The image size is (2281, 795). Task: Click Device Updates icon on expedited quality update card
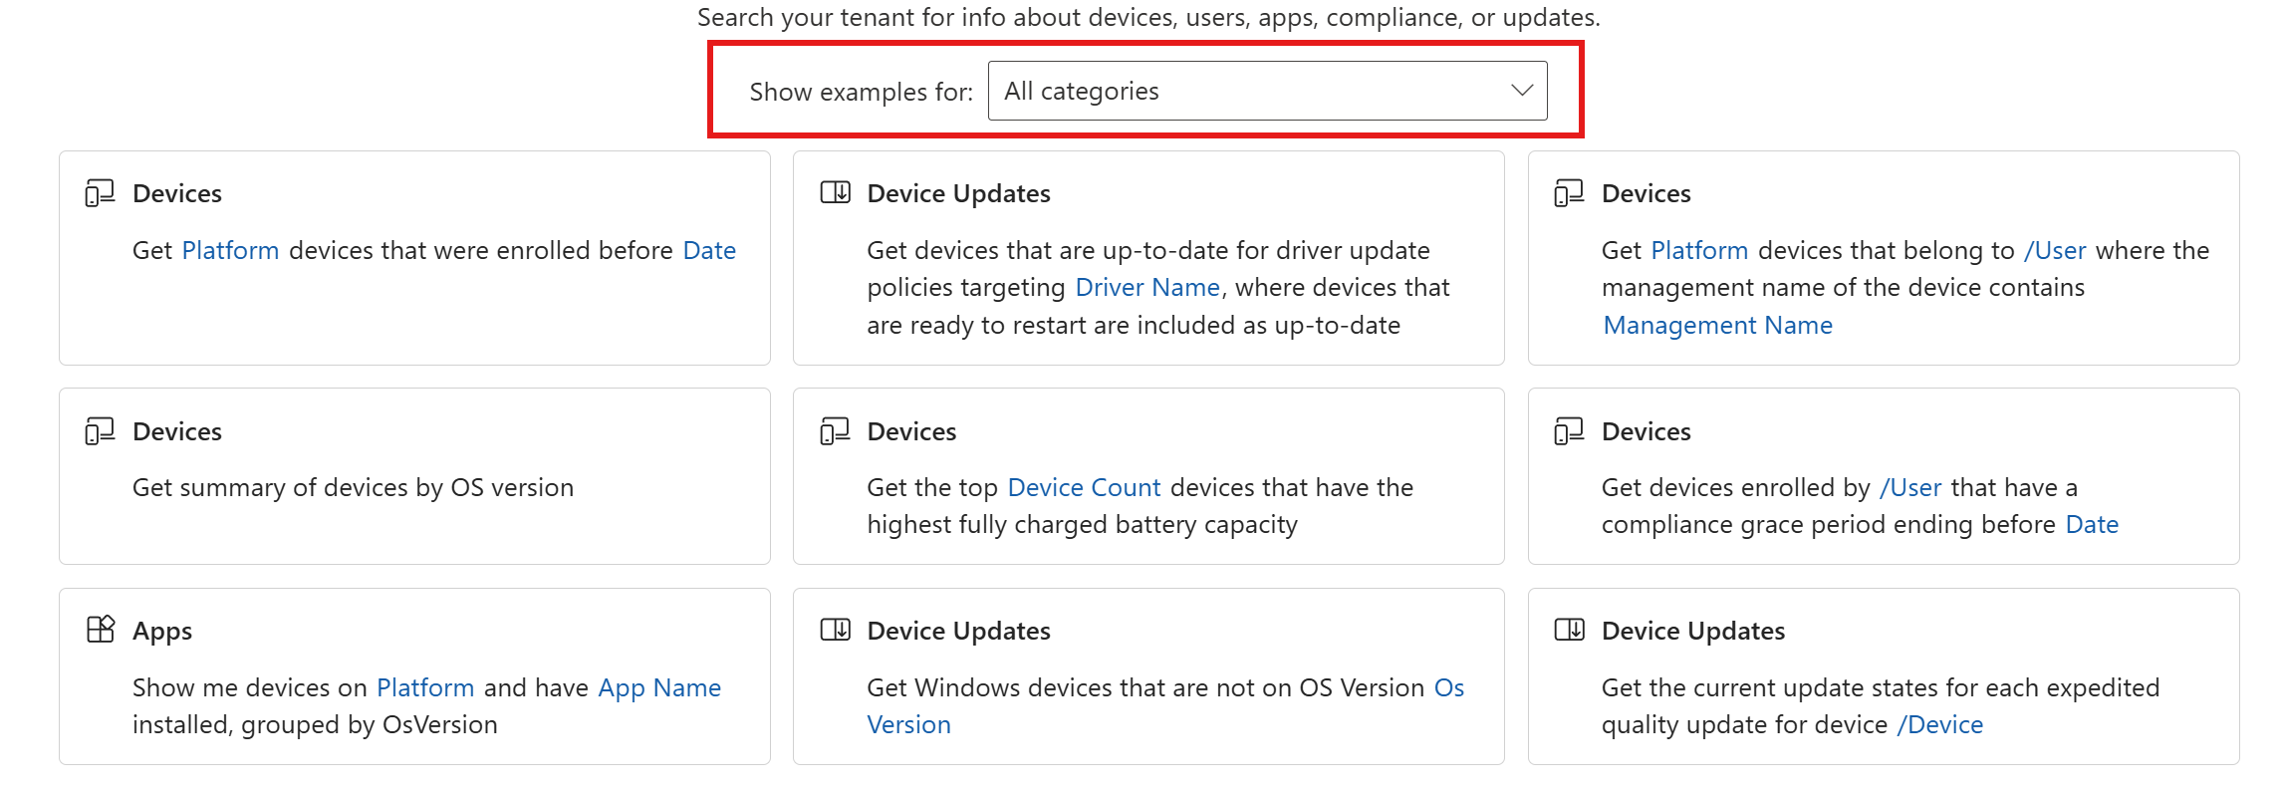point(1569,630)
